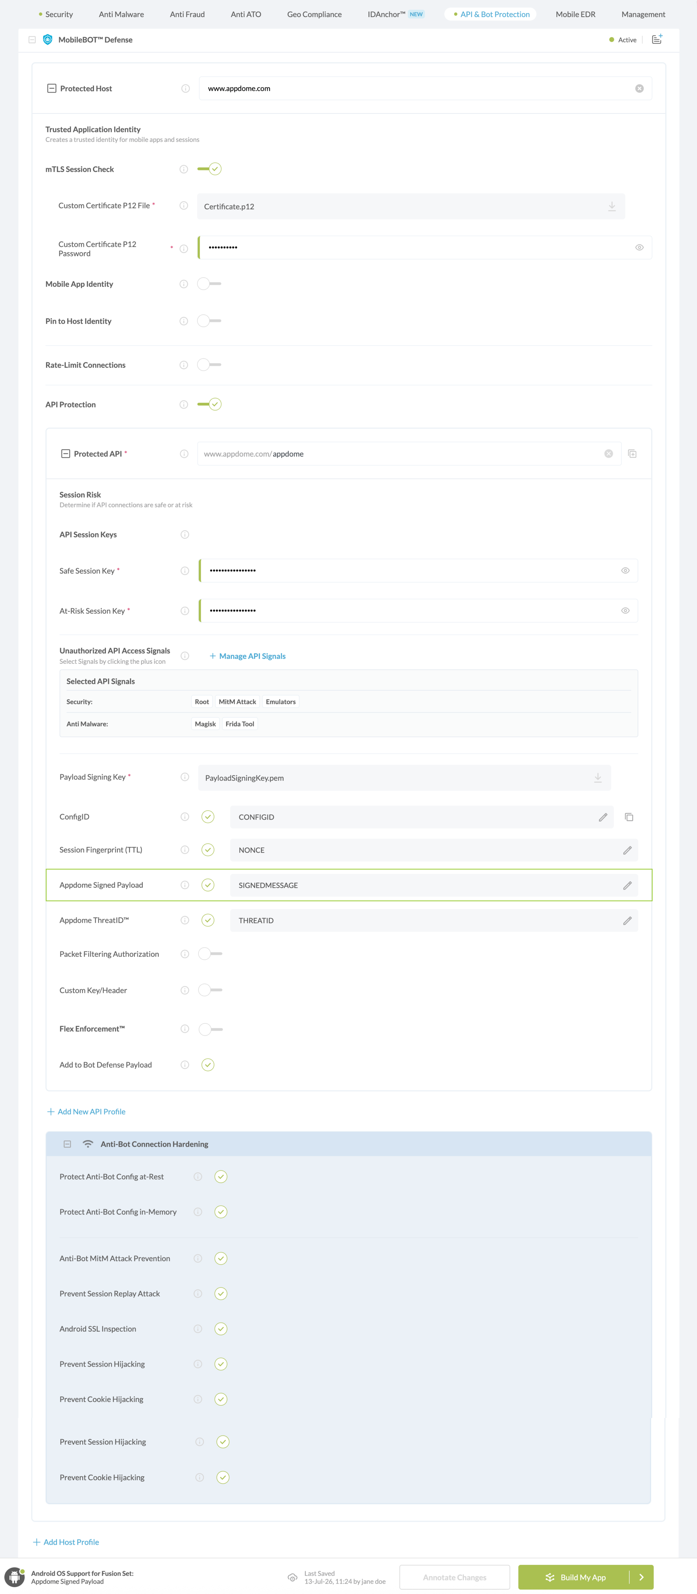The height and width of the screenshot is (1594, 697).
Task: Reveal the Custom Certificate P12 Password
Action: (x=639, y=247)
